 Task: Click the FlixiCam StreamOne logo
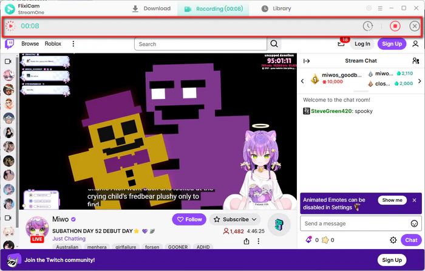coord(10,9)
